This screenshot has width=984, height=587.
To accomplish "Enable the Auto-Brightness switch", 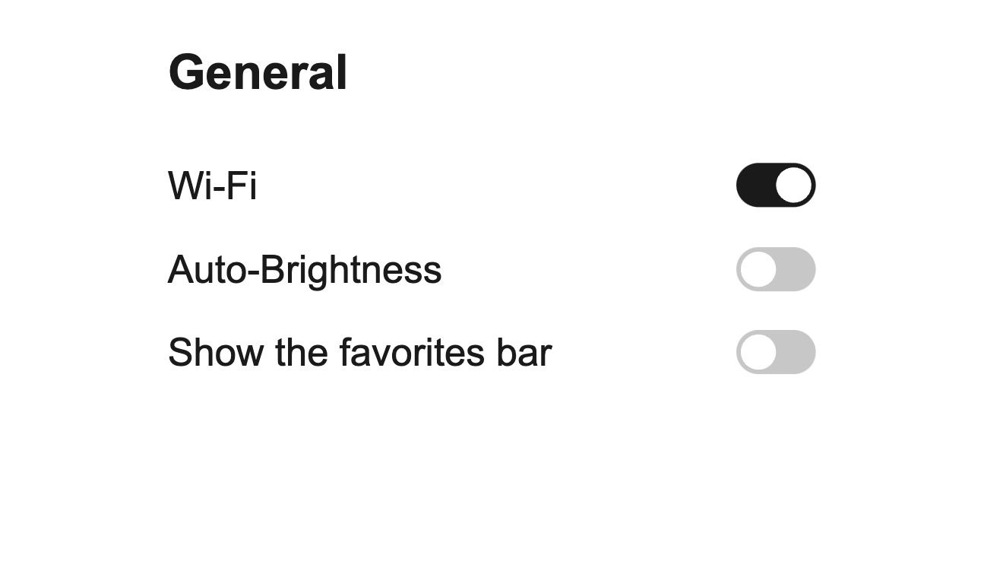I will 775,269.
